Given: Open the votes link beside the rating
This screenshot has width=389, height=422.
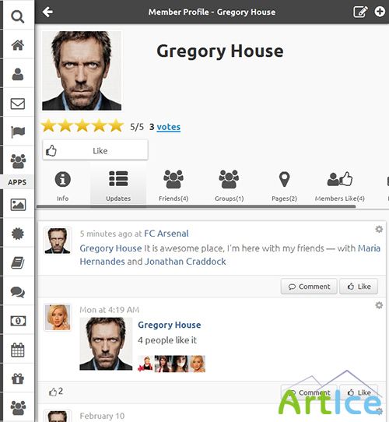Looking at the screenshot, I should [x=168, y=127].
